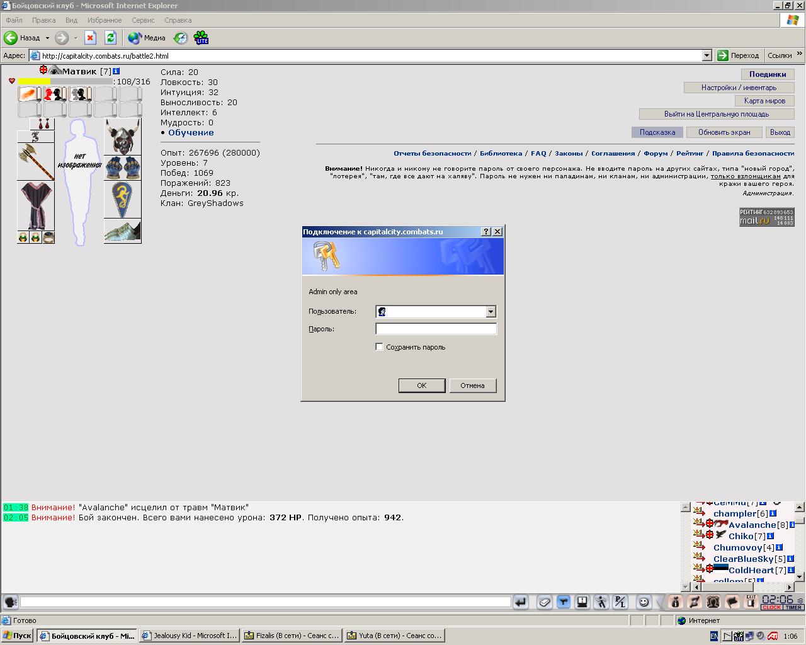Screen dimensions: 806x645
Task: Switch to Jealousy Kid taskbar window
Action: (x=190, y=636)
